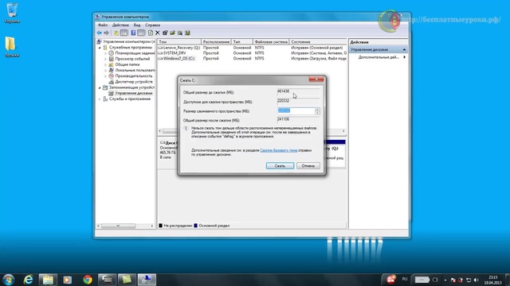
Task: Sort by the Расположение column header
Action: coord(216,42)
